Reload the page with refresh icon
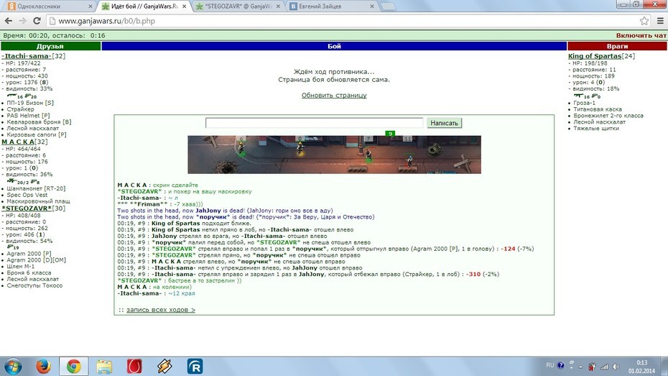This screenshot has height=376, width=668. point(37,21)
